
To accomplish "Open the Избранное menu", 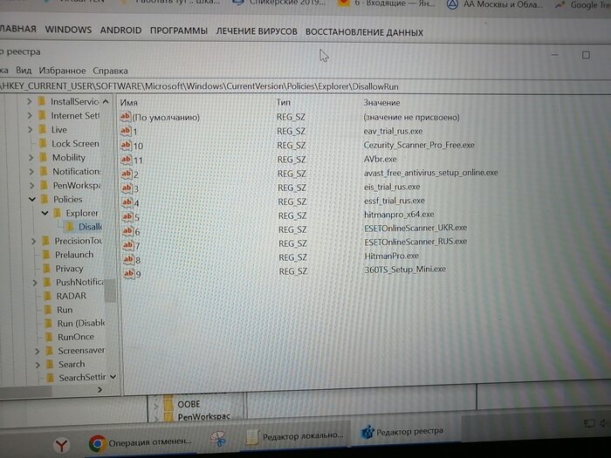I will click(x=62, y=71).
